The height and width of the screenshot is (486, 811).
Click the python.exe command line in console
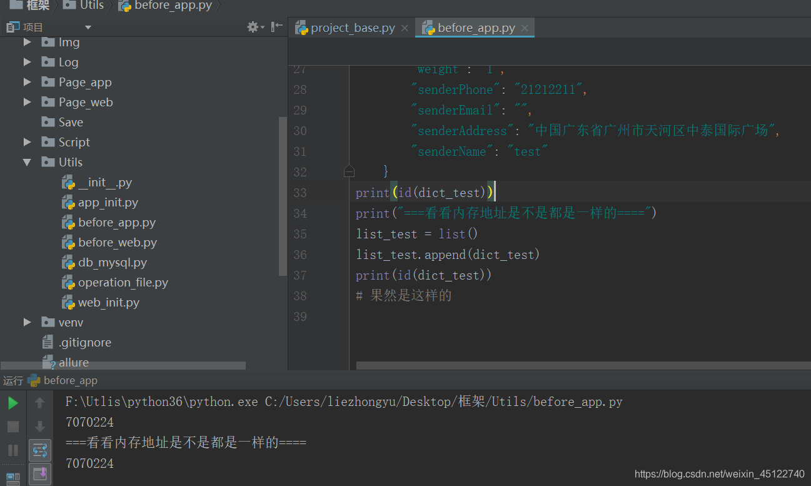pos(344,402)
